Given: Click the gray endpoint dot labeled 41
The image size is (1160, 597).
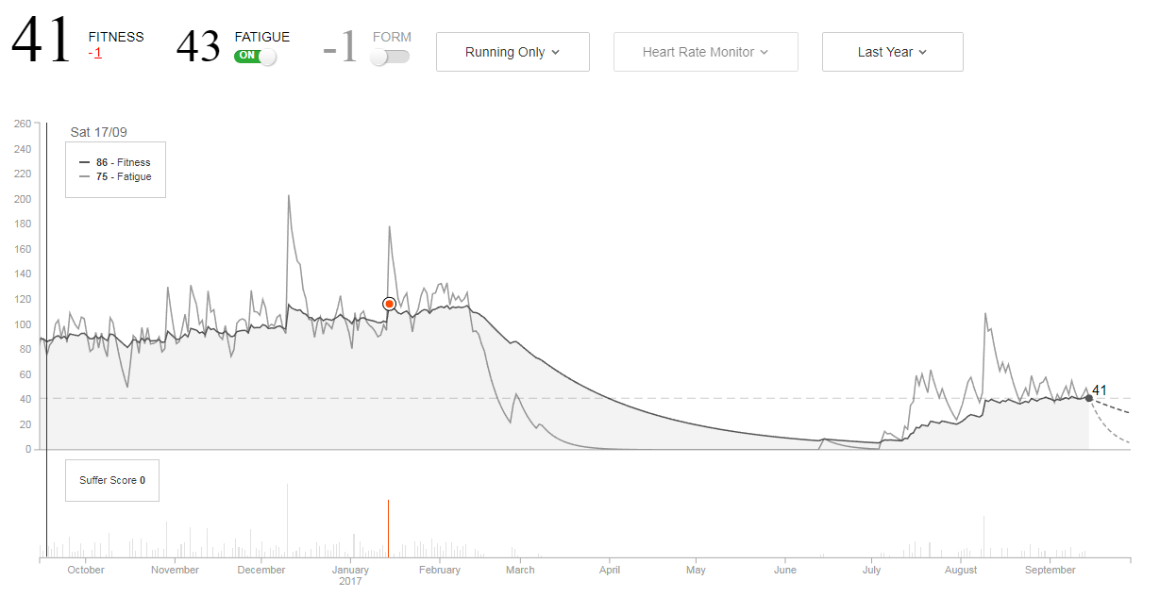Looking at the screenshot, I should coord(1088,398).
